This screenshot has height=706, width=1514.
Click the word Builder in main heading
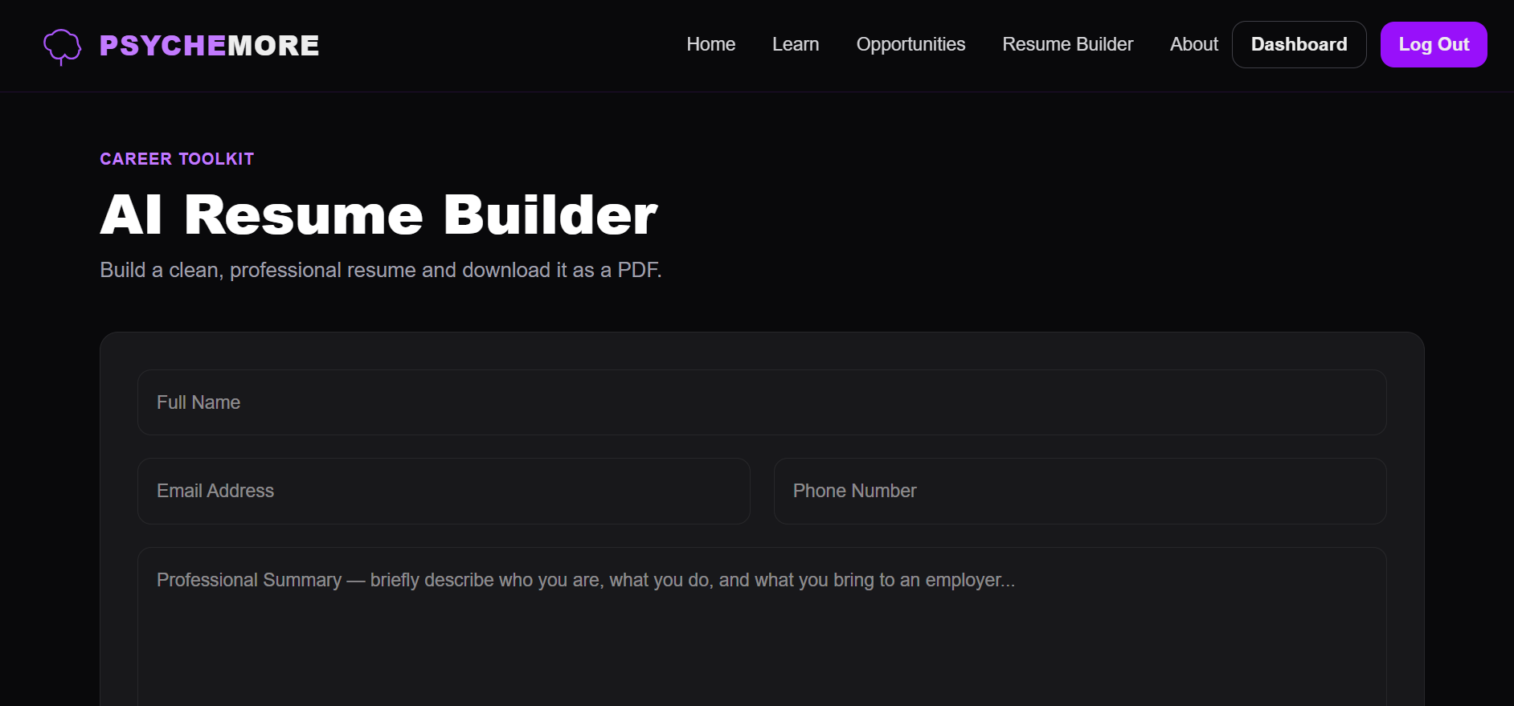point(550,214)
